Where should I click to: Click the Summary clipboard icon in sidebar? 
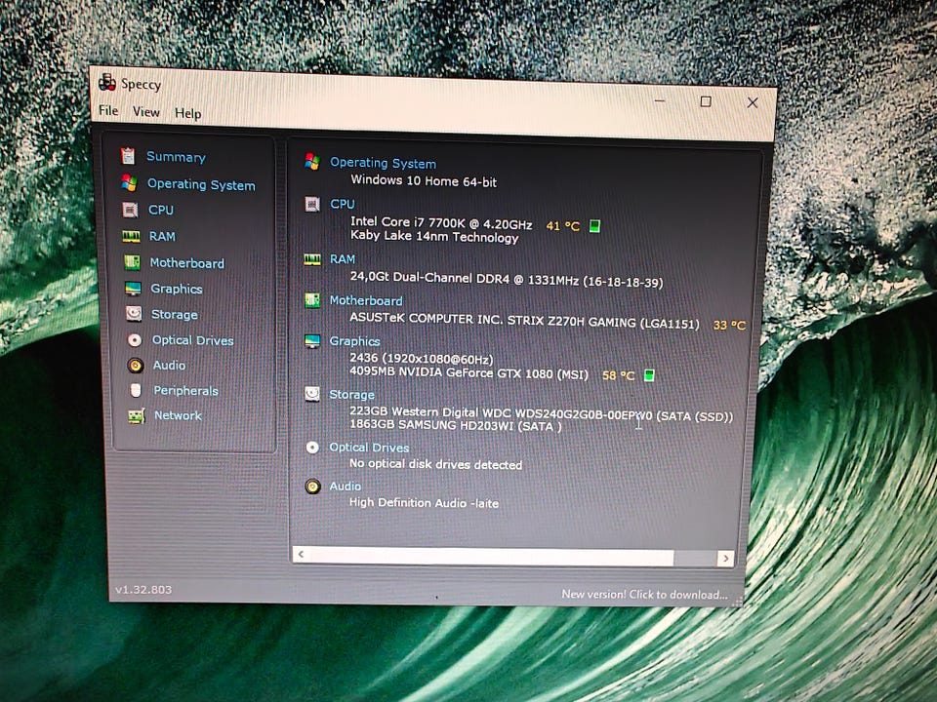pyautogui.click(x=128, y=156)
